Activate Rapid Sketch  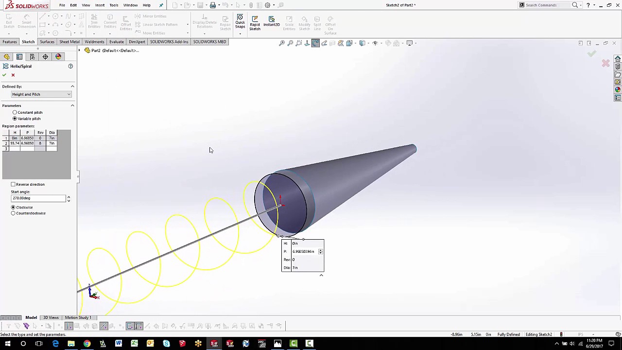(255, 23)
